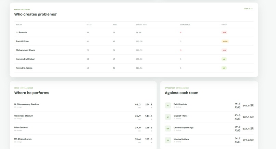Click High threat badge for Mohammed Shami
Viewport: 276px width, 149px height.
click(x=224, y=50)
